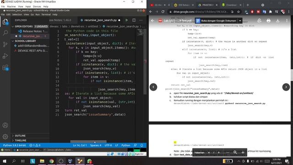Open the VS Code Terminal menu

click(46, 14)
